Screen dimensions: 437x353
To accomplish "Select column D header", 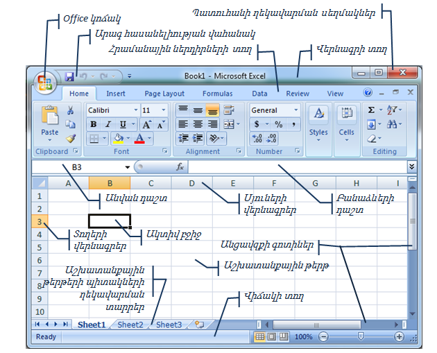I will 191,183.
